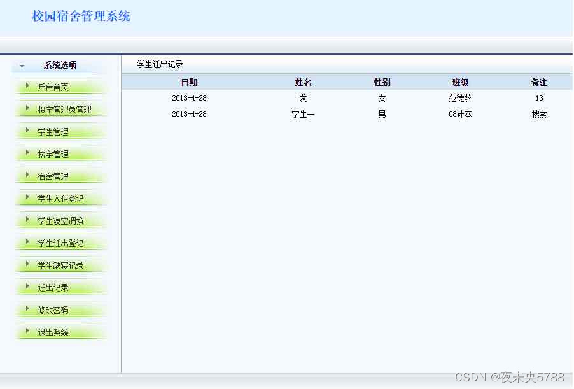
Task: Click arrow icon beside 学生缺寝记录
Action: (27, 264)
